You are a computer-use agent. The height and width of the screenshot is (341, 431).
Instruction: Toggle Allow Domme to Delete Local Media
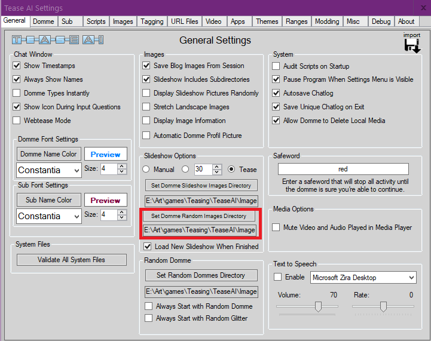(276, 120)
